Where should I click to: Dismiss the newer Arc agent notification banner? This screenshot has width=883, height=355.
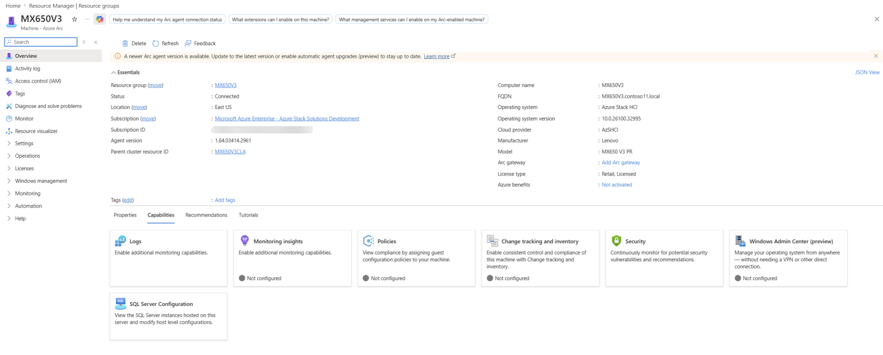876,56
